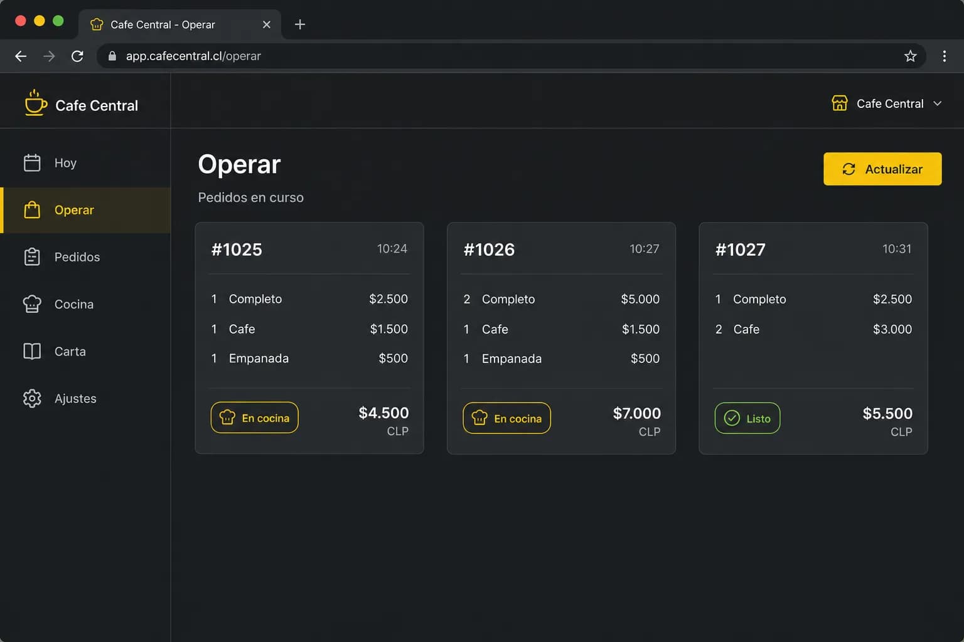Click En cocina status on order #1026
Image resolution: width=964 pixels, height=642 pixels.
pos(506,418)
